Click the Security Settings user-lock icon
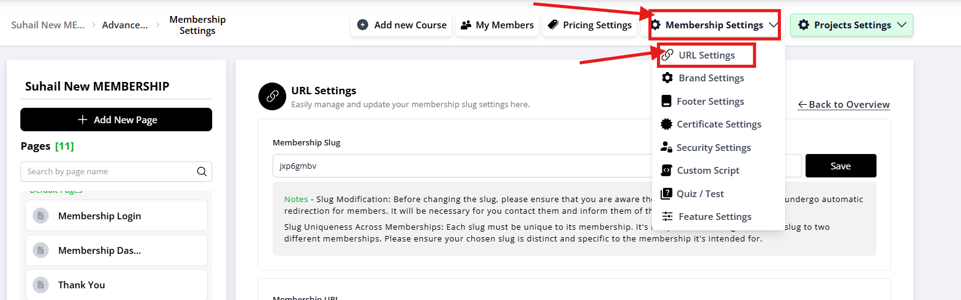This screenshot has width=961, height=300. (666, 147)
